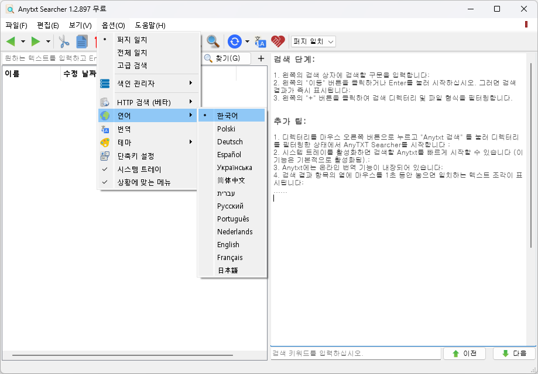538x374 pixels.
Task: Click the red indicator in menu bar corner
Action: click(526, 25)
